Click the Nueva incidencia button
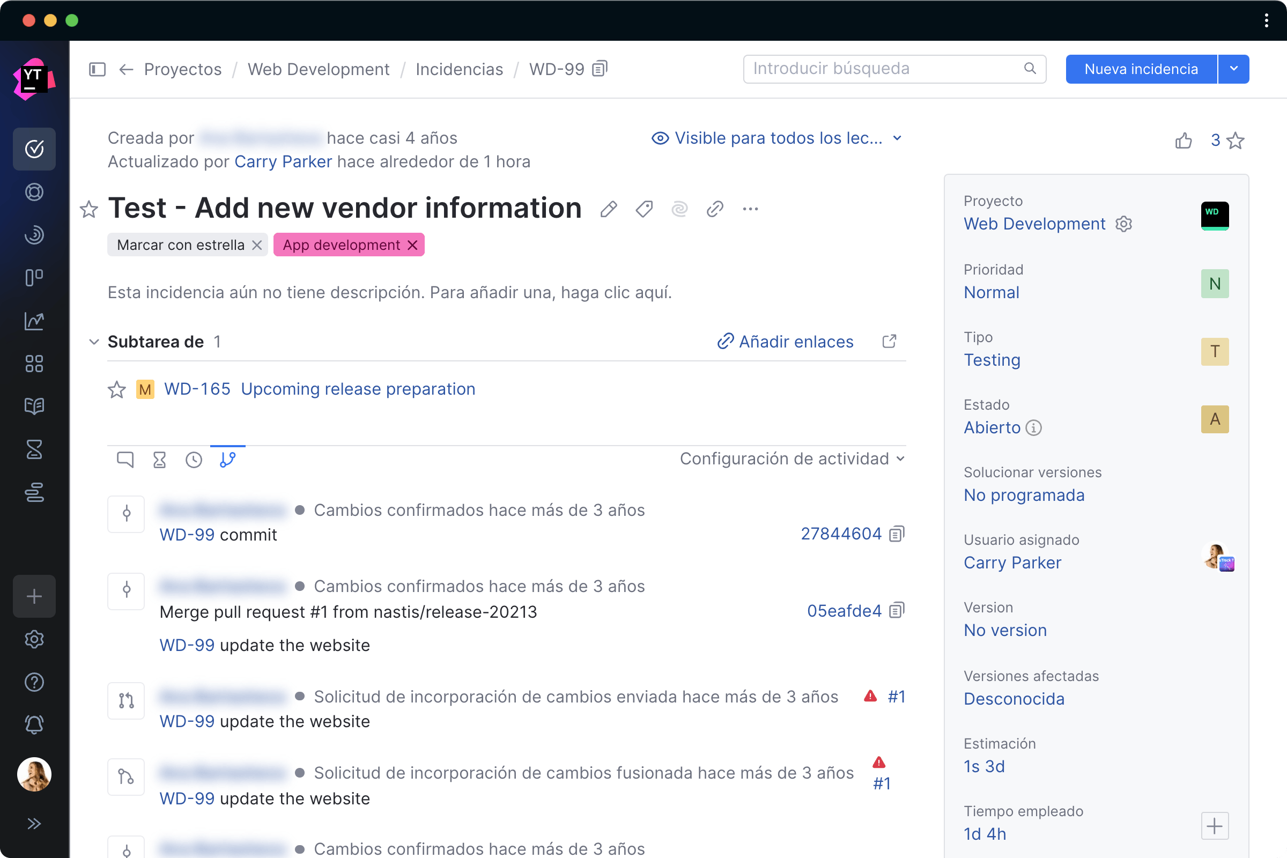The image size is (1287, 858). 1142,69
